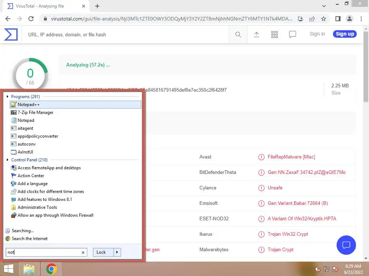
Task: Click the browser forward arrow
Action: pos(19,19)
